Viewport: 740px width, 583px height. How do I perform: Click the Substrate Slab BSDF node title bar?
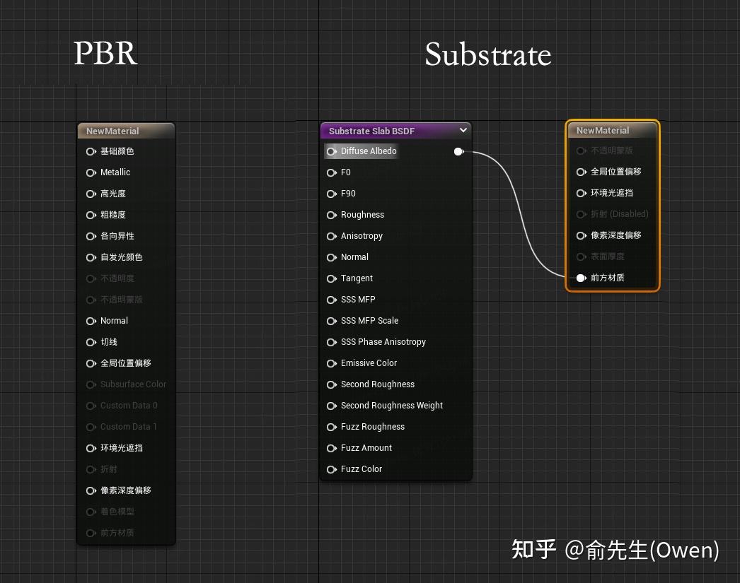point(386,130)
